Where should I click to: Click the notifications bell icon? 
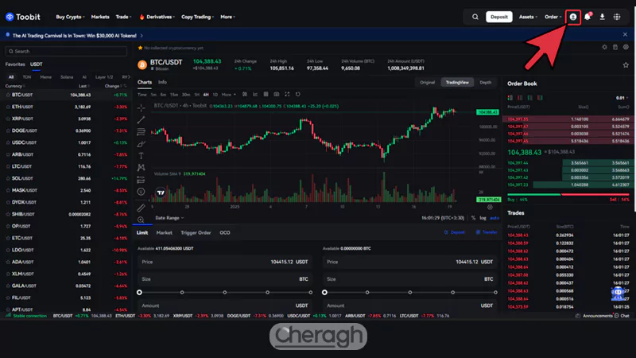tap(588, 16)
